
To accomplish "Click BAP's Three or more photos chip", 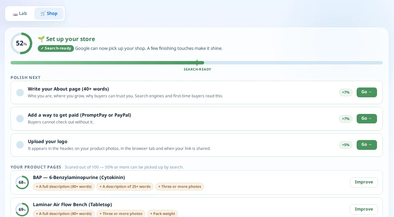I will 180,186.
